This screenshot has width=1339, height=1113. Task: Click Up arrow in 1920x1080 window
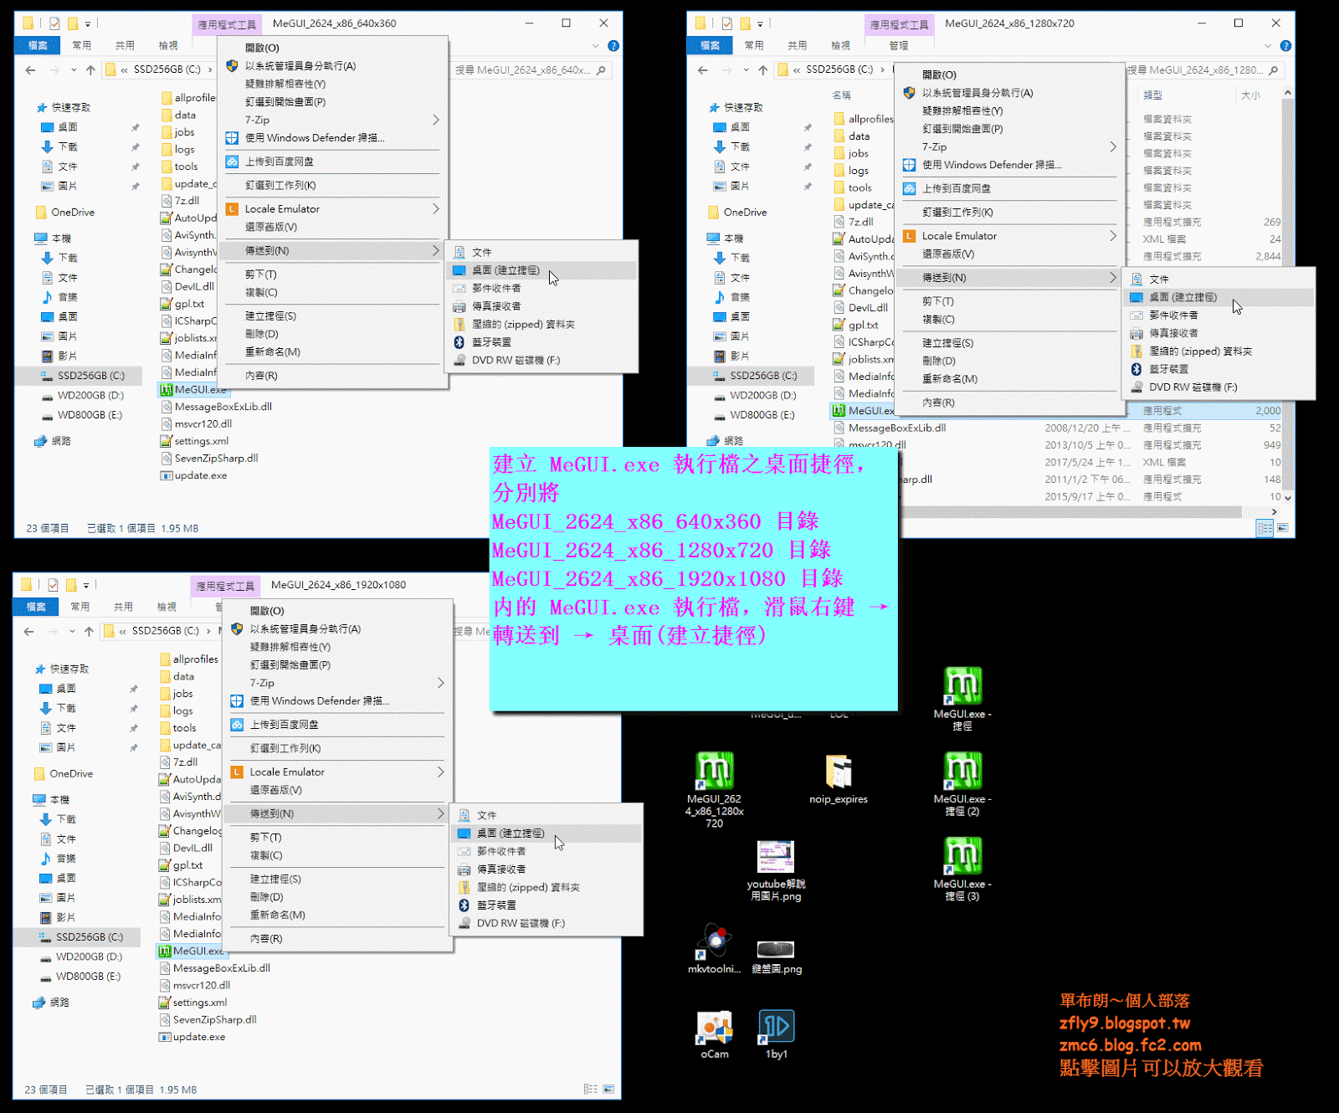point(89,631)
